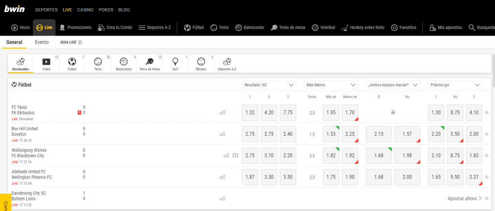Favorite the Dandenong City SC match star
The width and height of the screenshot is (495, 211).
pos(487,198)
